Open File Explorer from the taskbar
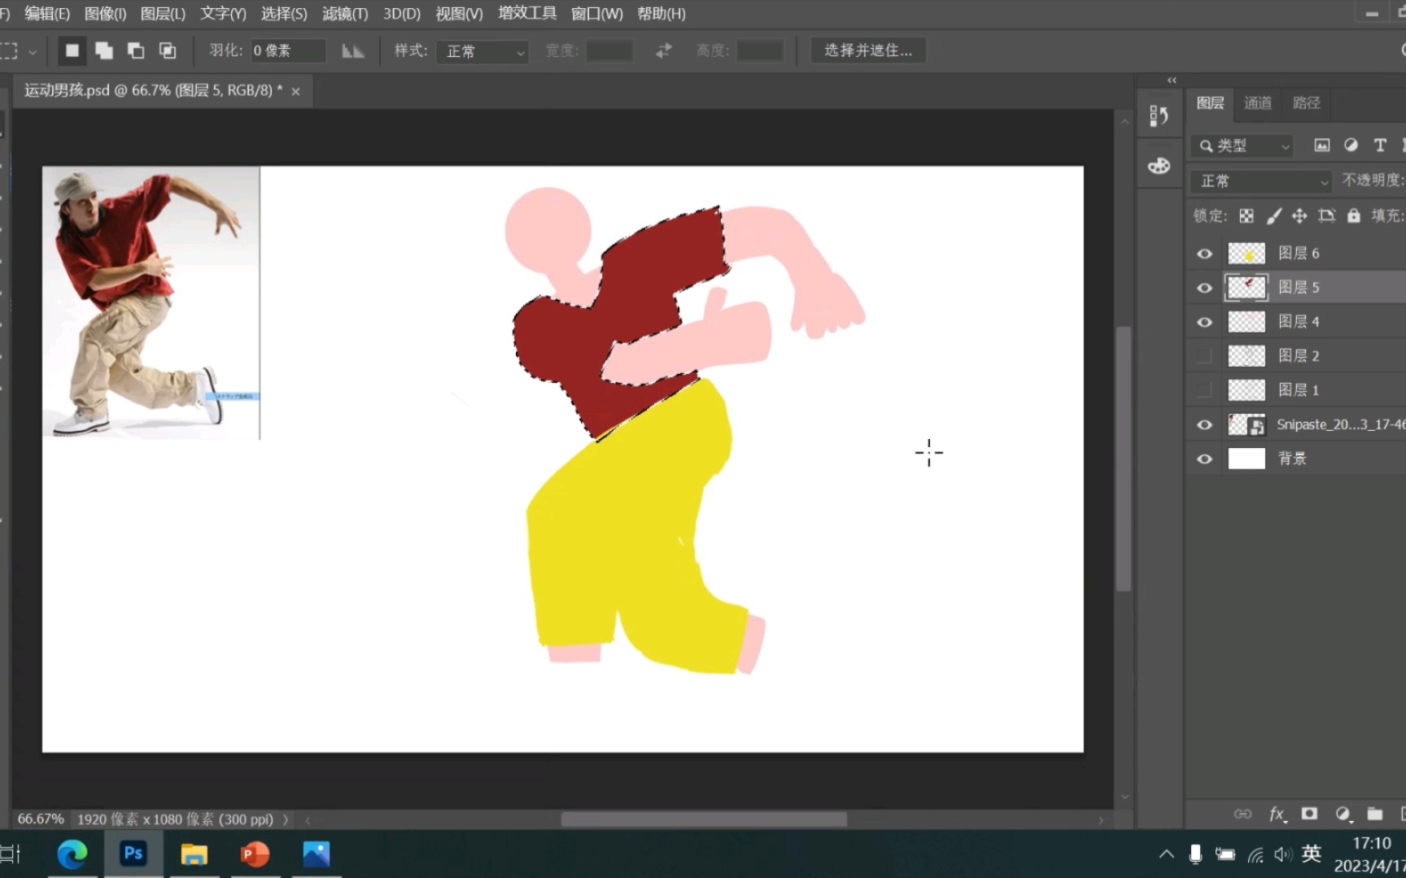 194,854
